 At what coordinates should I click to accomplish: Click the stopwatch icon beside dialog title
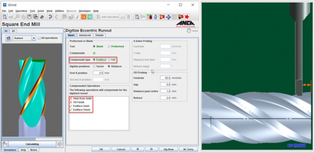pyautogui.click(x=188, y=31)
